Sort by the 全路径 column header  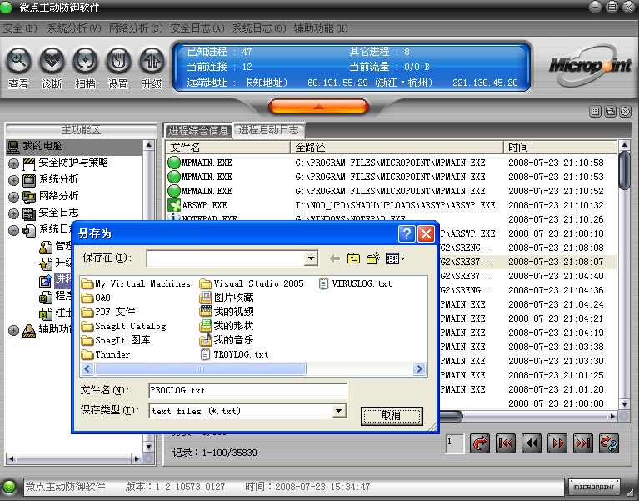click(x=397, y=148)
